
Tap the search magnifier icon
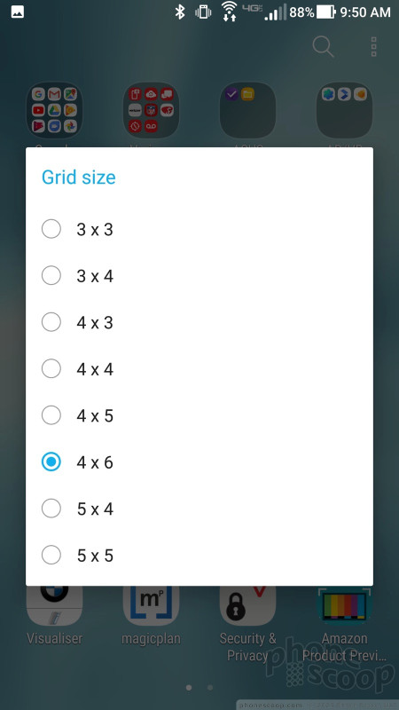(x=323, y=47)
